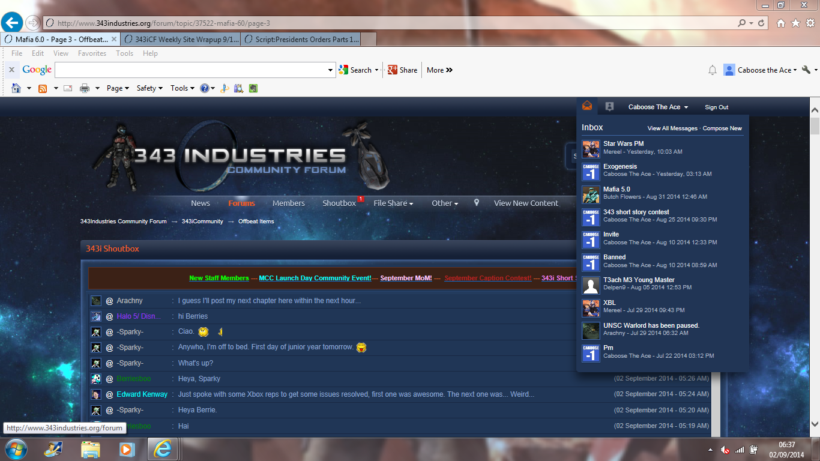Refresh the page using address bar icon
Image resolution: width=820 pixels, height=461 pixels.
[762, 23]
